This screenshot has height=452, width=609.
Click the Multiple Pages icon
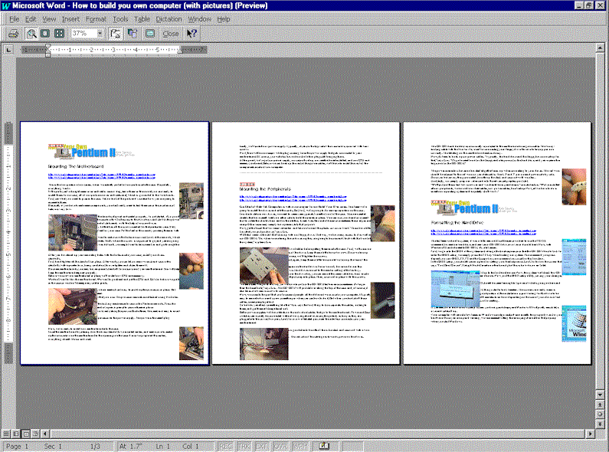pos(59,34)
